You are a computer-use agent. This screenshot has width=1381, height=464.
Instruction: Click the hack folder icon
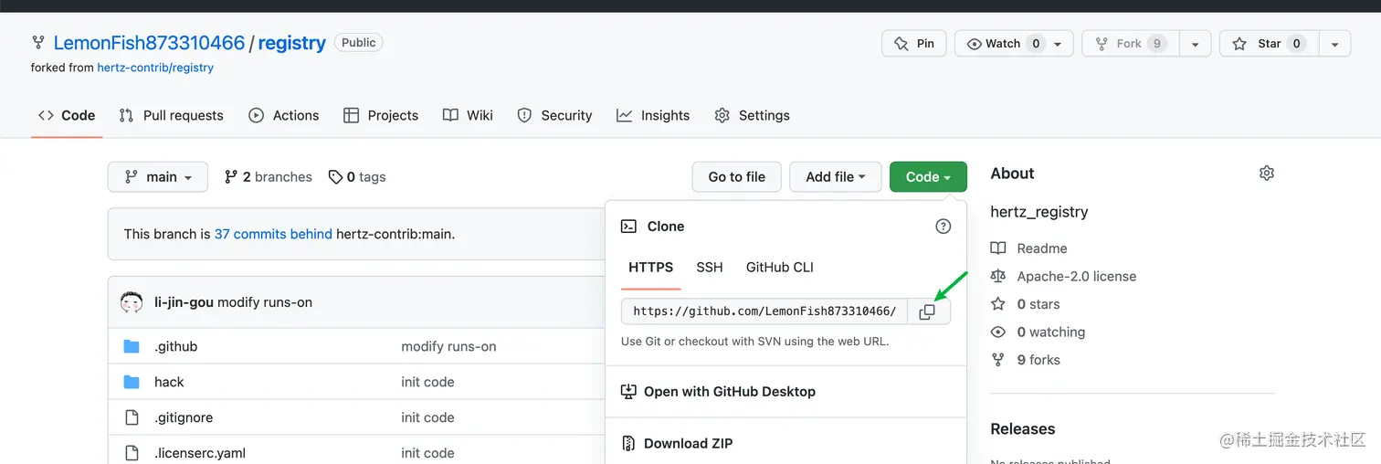(x=132, y=382)
